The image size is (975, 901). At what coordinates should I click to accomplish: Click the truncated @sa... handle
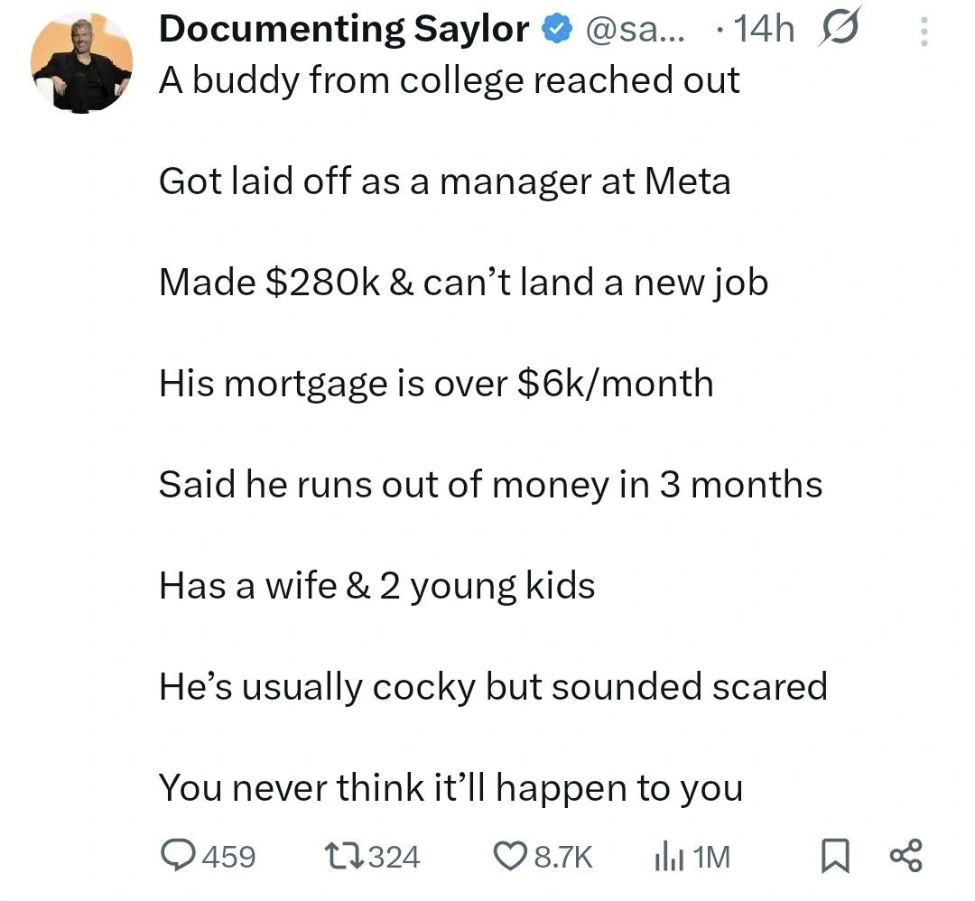(635, 30)
